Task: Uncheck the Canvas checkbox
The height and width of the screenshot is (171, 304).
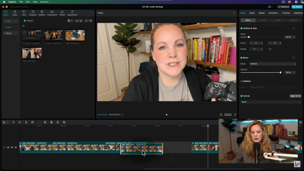Action: click(x=241, y=96)
